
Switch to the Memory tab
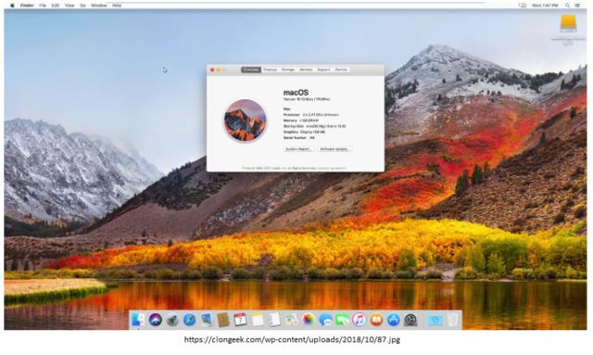[x=306, y=70]
